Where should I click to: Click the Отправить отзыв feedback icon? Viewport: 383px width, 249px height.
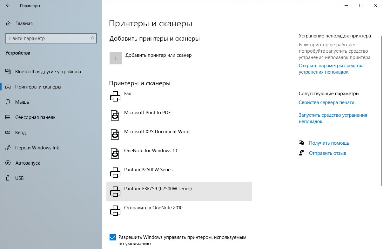(301, 153)
